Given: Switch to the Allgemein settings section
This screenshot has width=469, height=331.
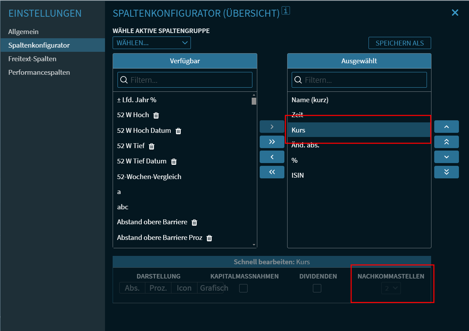Looking at the screenshot, I should tap(23, 31).
